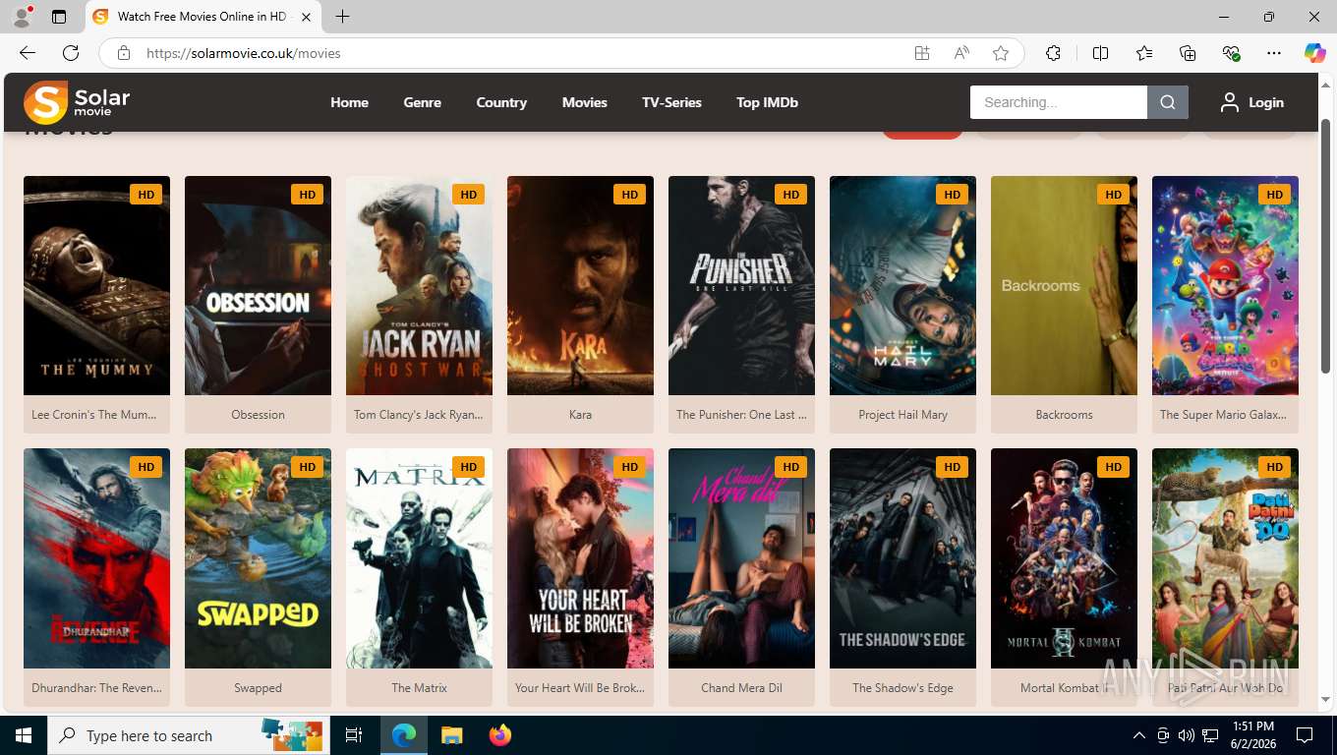Open Copilot sidebar icon
The width and height of the screenshot is (1337, 755).
coord(1315,53)
